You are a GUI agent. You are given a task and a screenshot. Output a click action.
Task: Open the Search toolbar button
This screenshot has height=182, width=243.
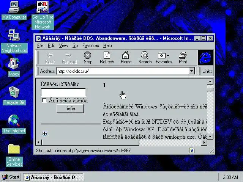145,58
